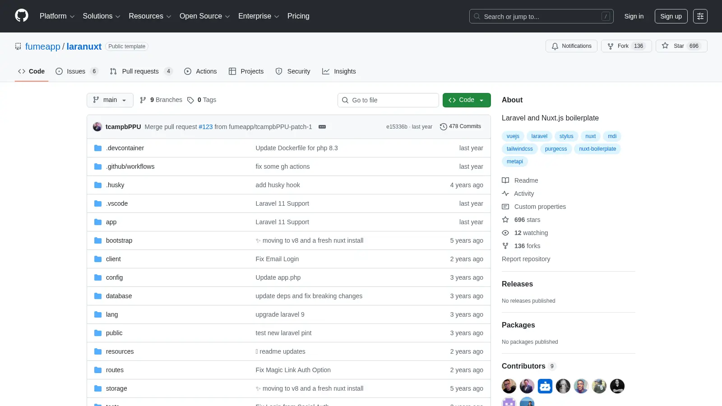The height and width of the screenshot is (406, 722).
Task: Click the forks count fork icon
Action: (x=505, y=246)
